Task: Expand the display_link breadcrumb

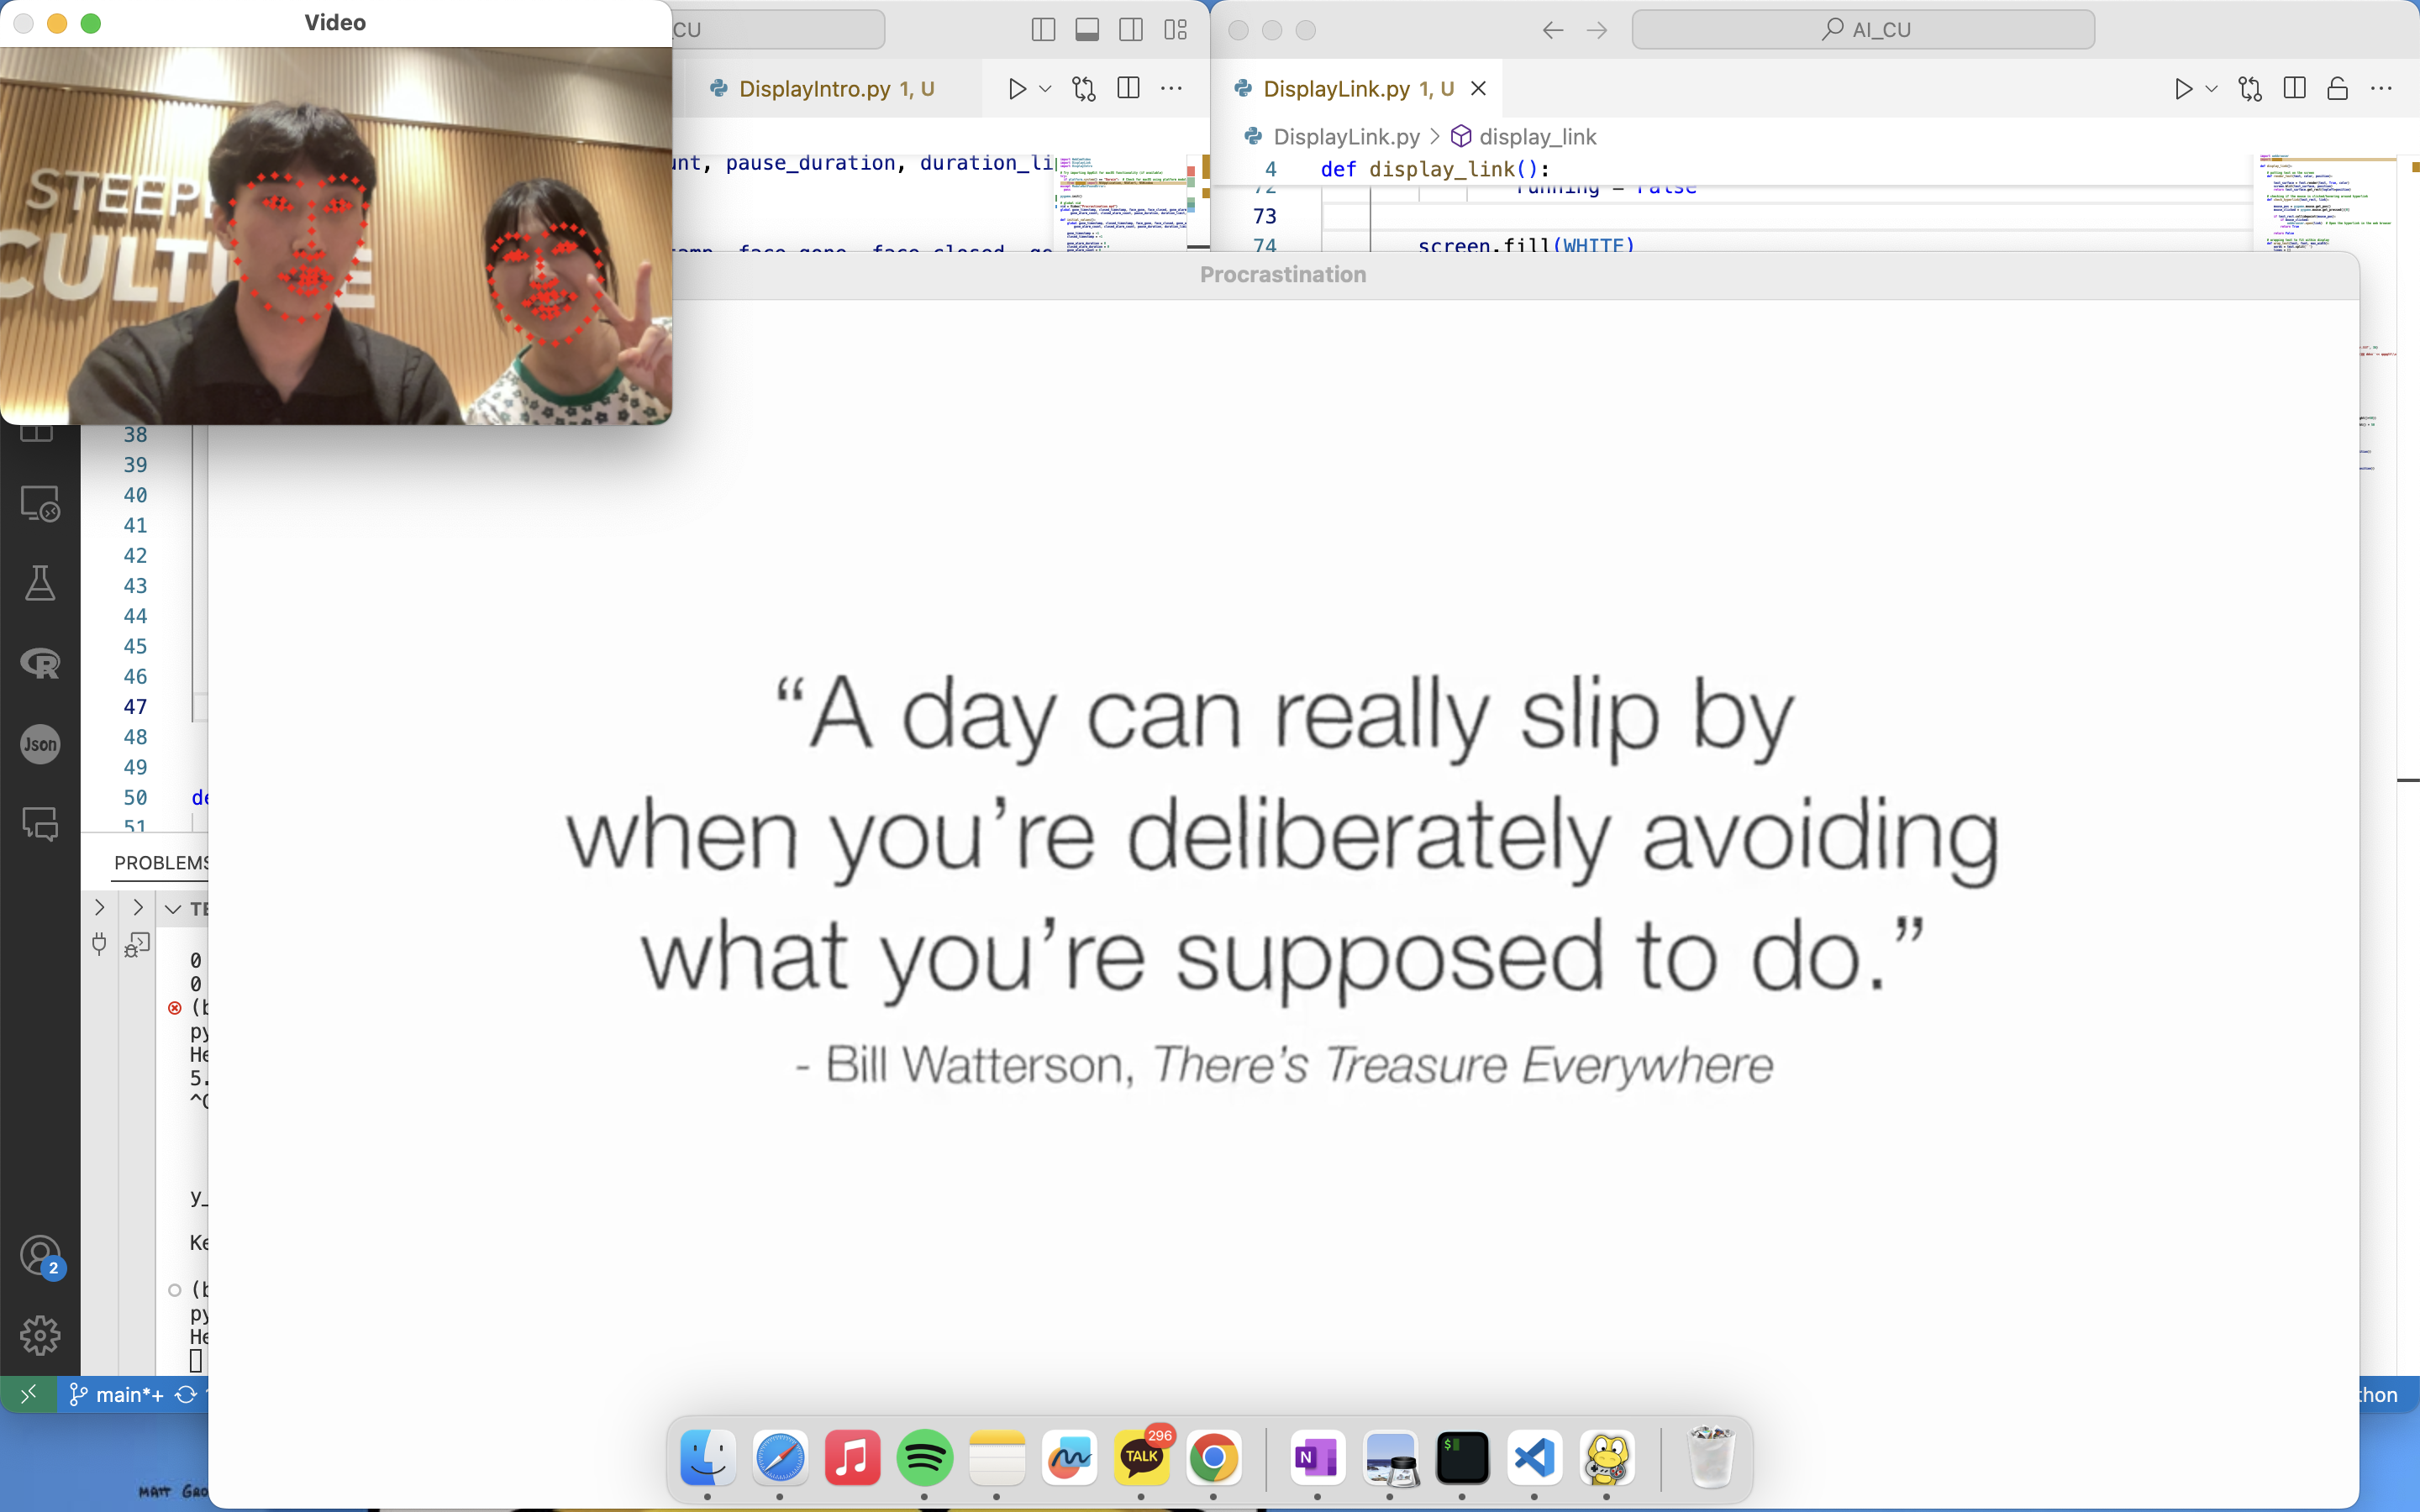Action: click(x=1538, y=136)
